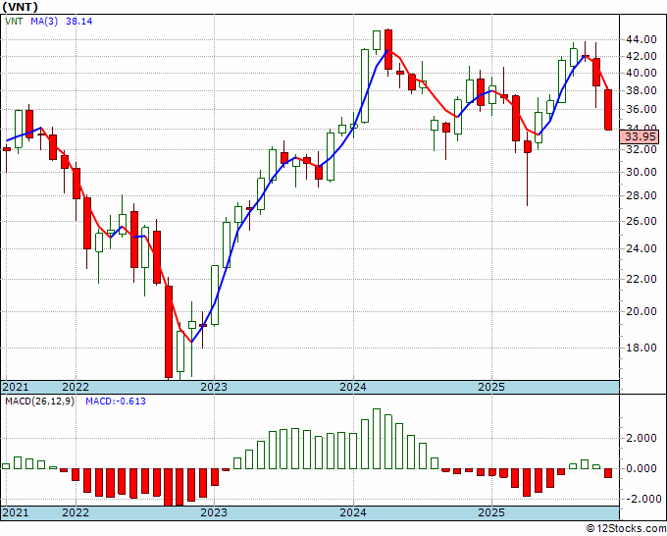Click the 33.95 current price tag
Viewport: 667px width, 536px height.
pos(640,136)
